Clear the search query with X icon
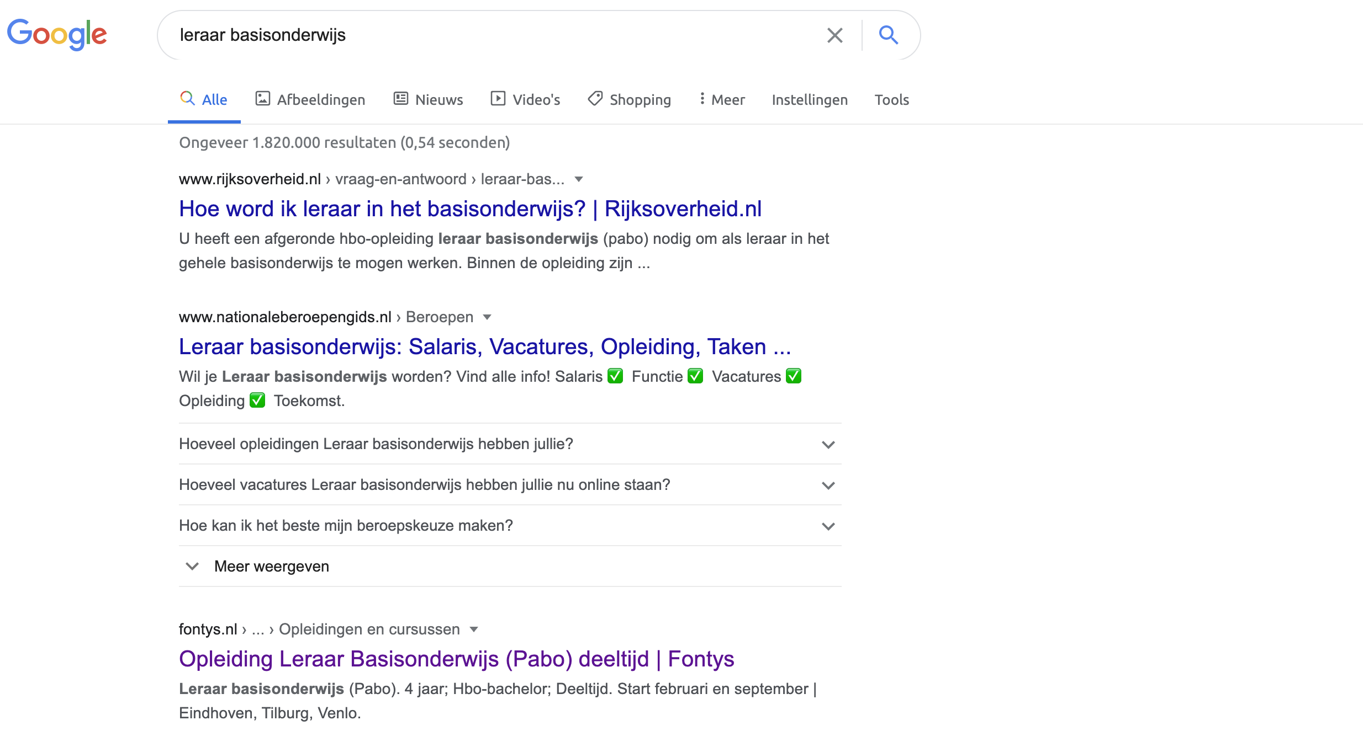Viewport: 1363px width, 747px height. [834, 35]
